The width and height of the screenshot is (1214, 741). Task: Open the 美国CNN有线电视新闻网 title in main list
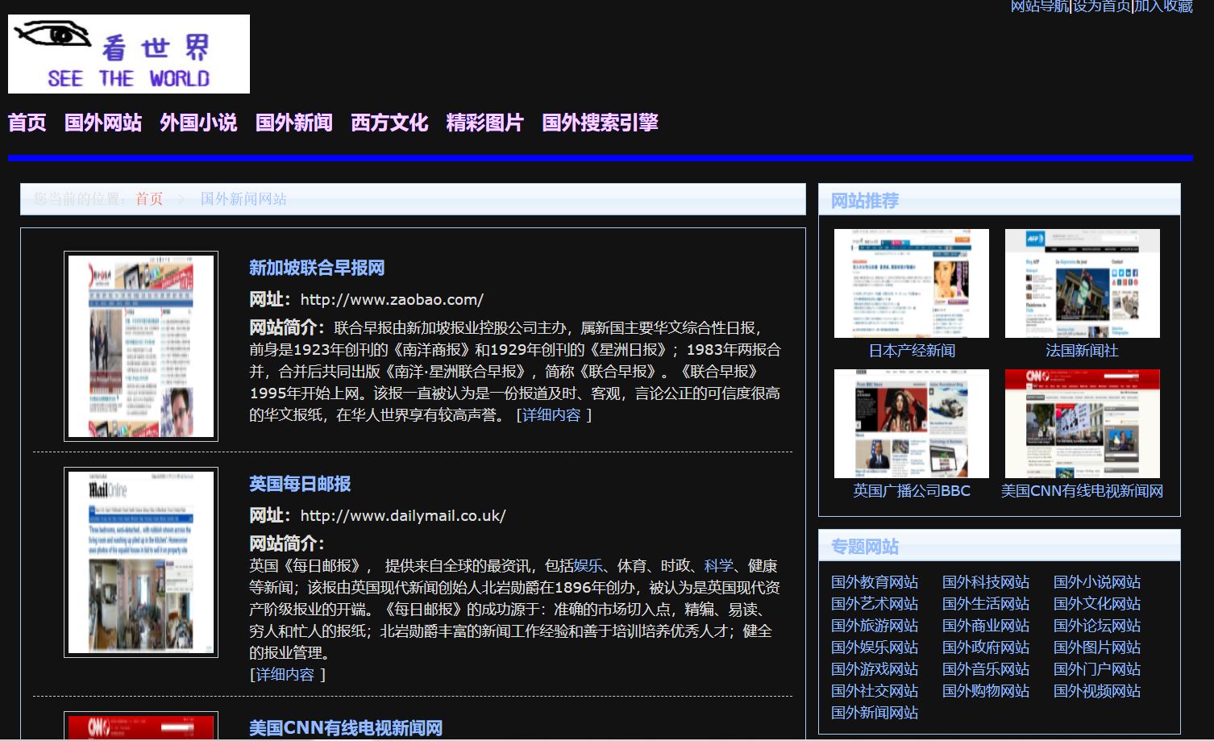point(346,728)
